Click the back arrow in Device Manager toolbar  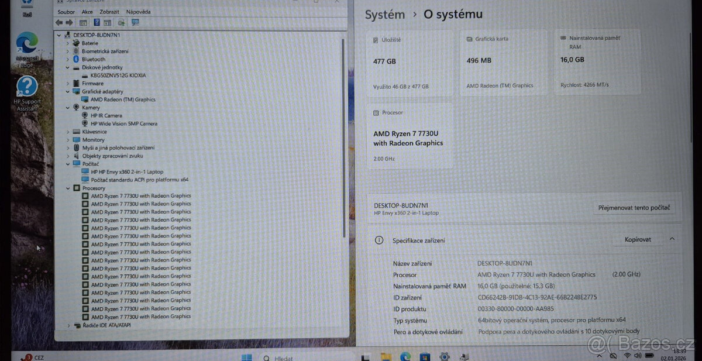coord(58,22)
